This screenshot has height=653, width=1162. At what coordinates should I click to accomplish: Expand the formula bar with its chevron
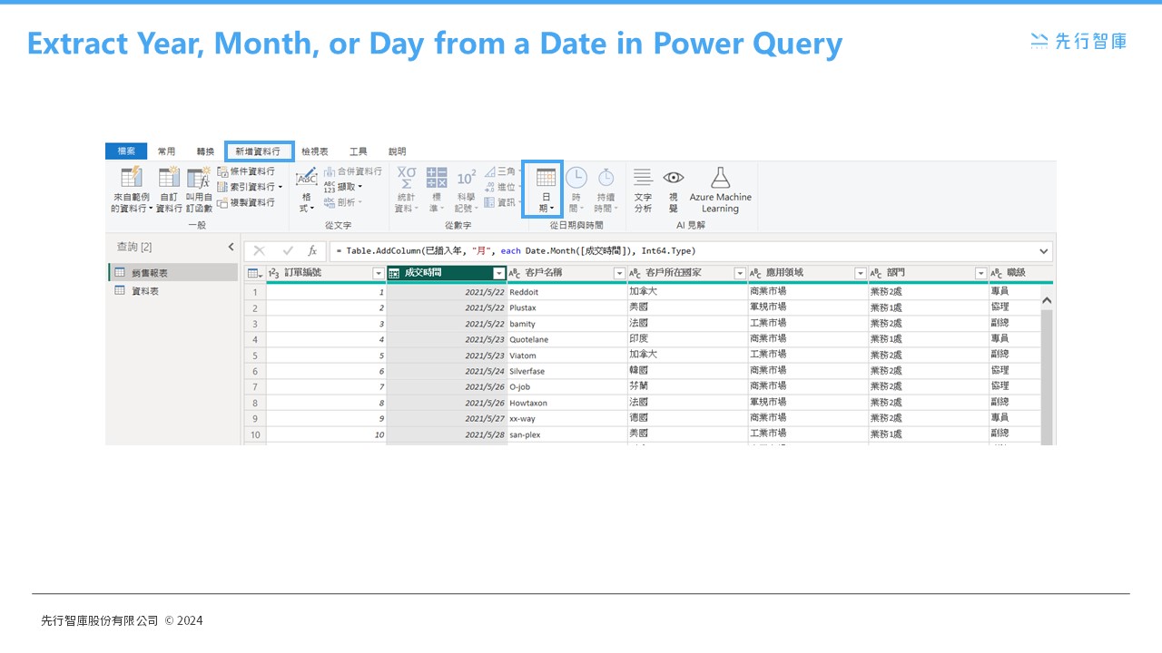pyautogui.click(x=1043, y=250)
